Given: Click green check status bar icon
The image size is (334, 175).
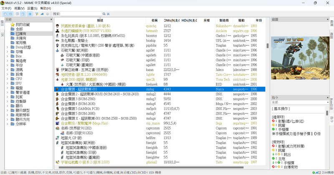Looking at the screenshot, I should (314, 172).
